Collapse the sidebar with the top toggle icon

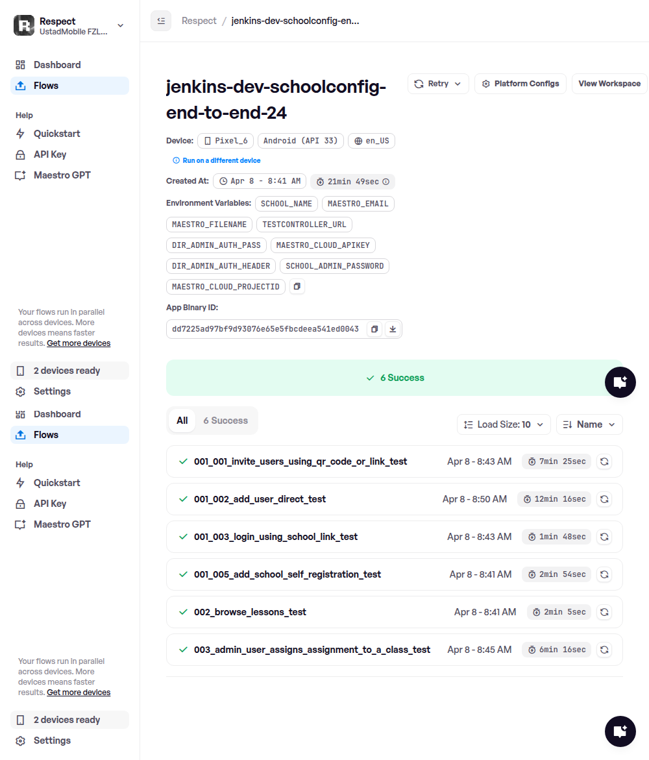tap(161, 21)
